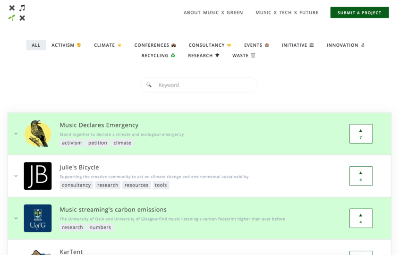Screen dimensions: 399x255
Task: Open the Julie's Bicycle title
Action: [79, 167]
